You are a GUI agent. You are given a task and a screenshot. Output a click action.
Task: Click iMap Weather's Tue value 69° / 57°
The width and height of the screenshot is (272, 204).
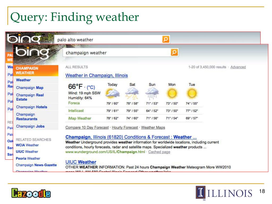(x=192, y=118)
